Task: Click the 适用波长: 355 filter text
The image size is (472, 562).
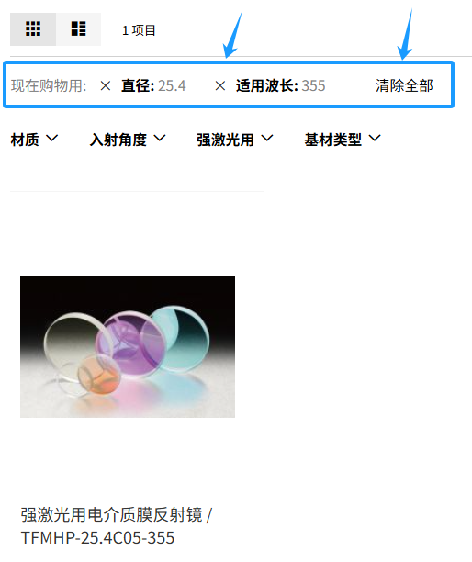Action: point(281,86)
